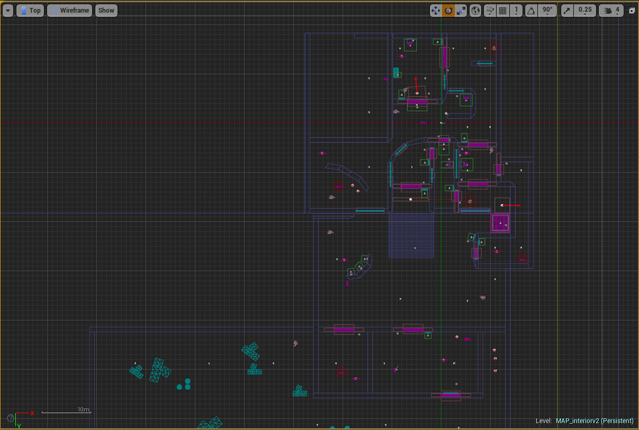Toggle grid snapping on or off
This screenshot has height=430, width=639.
[502, 10]
